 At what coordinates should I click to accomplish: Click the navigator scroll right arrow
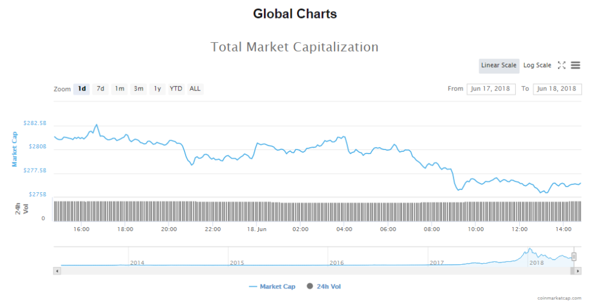(578, 271)
